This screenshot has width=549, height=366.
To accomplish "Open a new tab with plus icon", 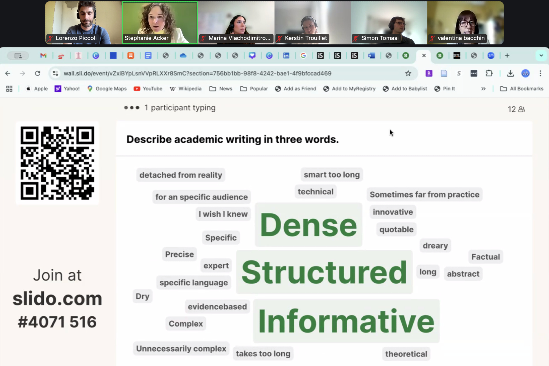I will pos(507,56).
